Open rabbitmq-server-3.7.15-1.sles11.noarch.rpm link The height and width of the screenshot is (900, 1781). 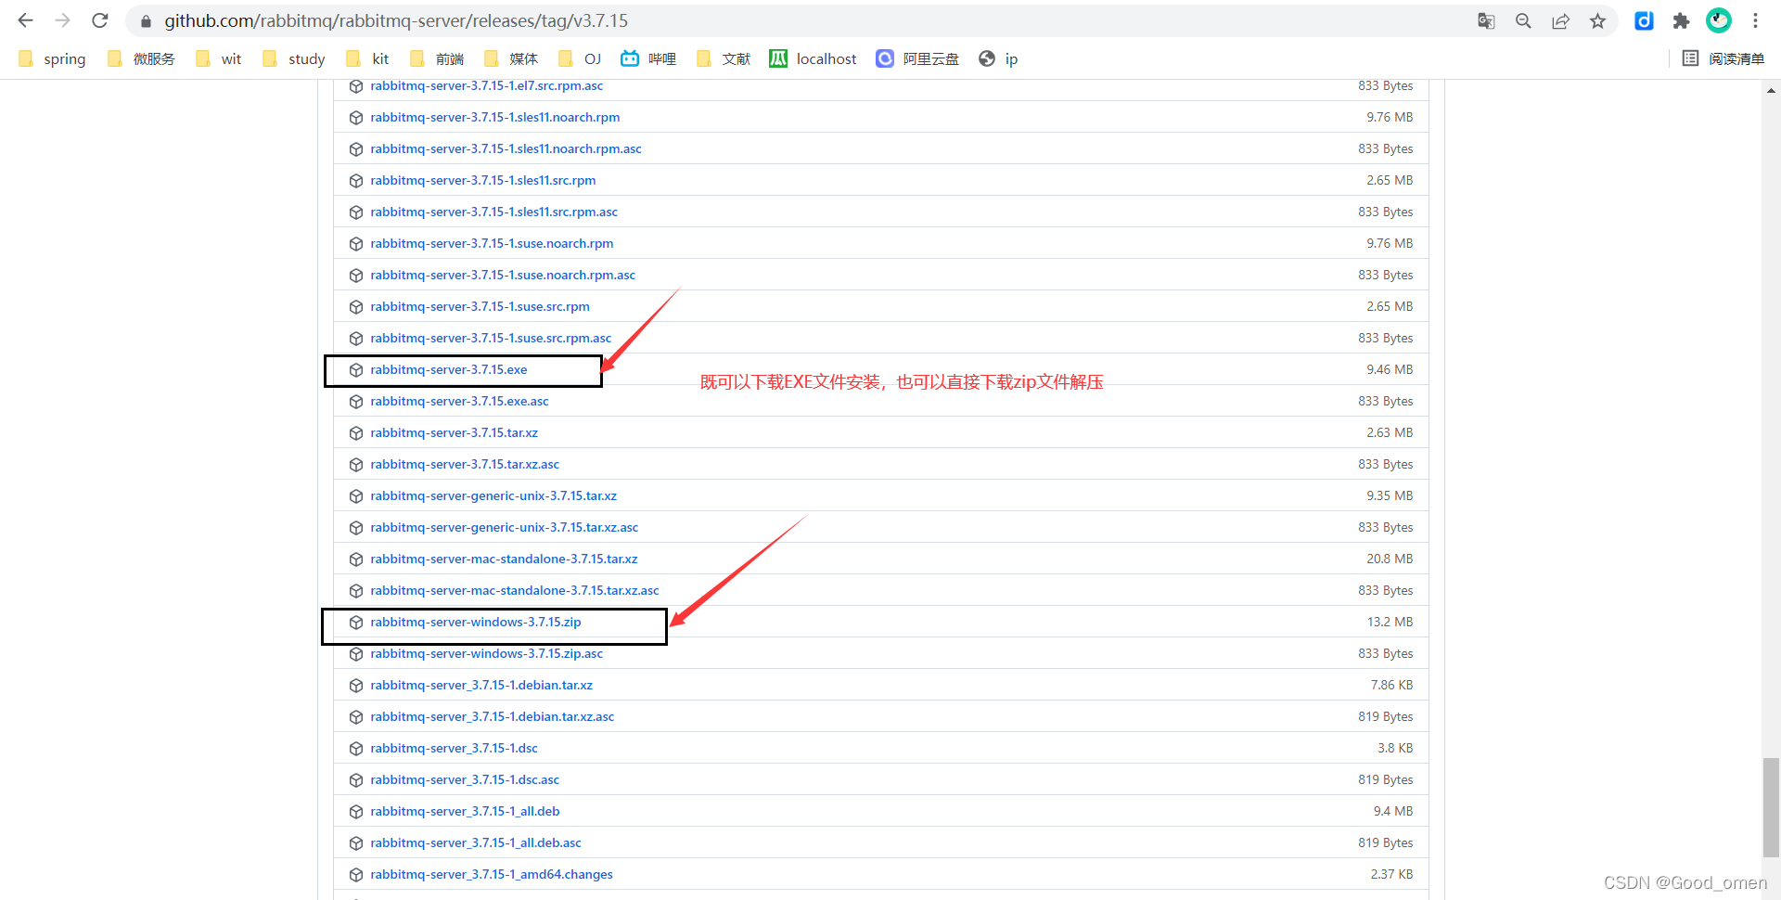(494, 118)
